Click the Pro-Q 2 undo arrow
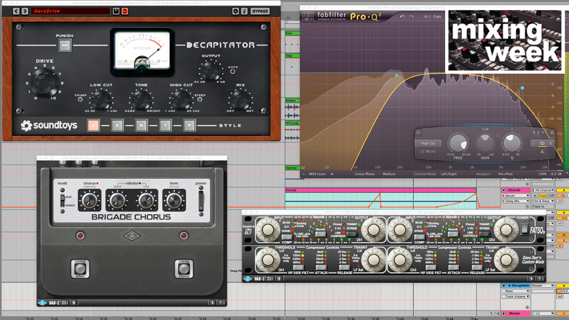This screenshot has width=569, height=320. point(402,16)
